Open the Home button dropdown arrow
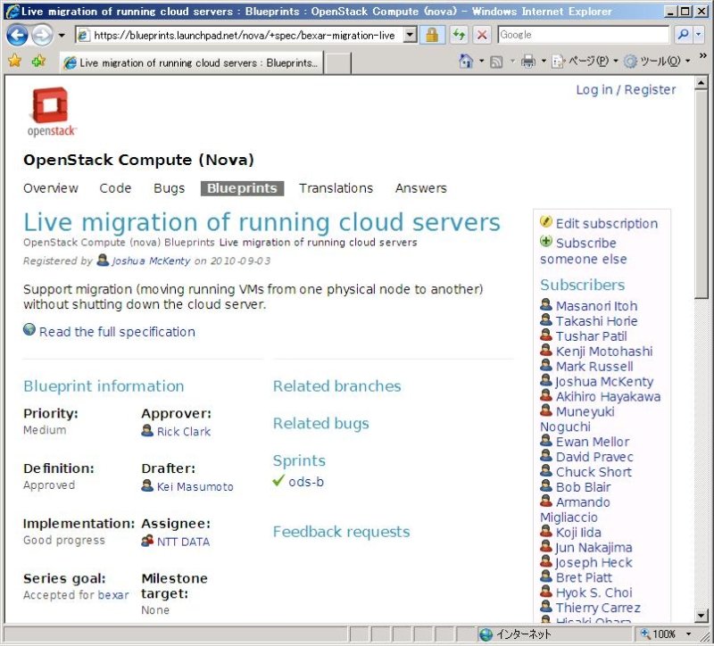714x646 pixels. (x=481, y=61)
